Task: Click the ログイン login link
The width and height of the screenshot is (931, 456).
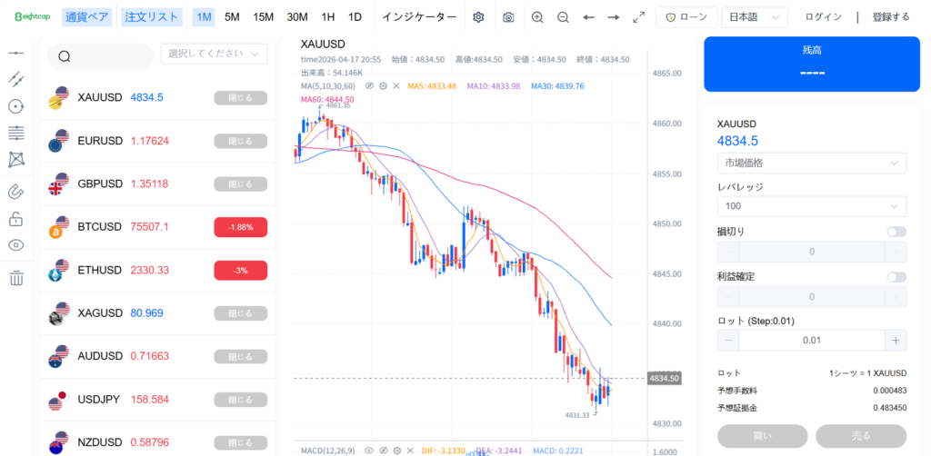Action: click(824, 17)
